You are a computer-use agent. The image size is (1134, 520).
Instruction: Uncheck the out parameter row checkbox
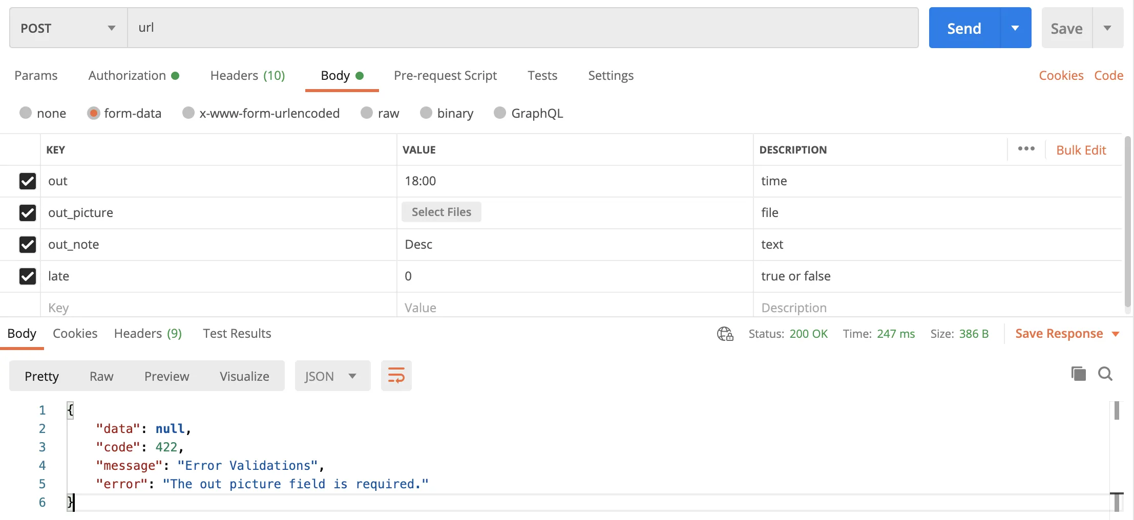pyautogui.click(x=28, y=181)
